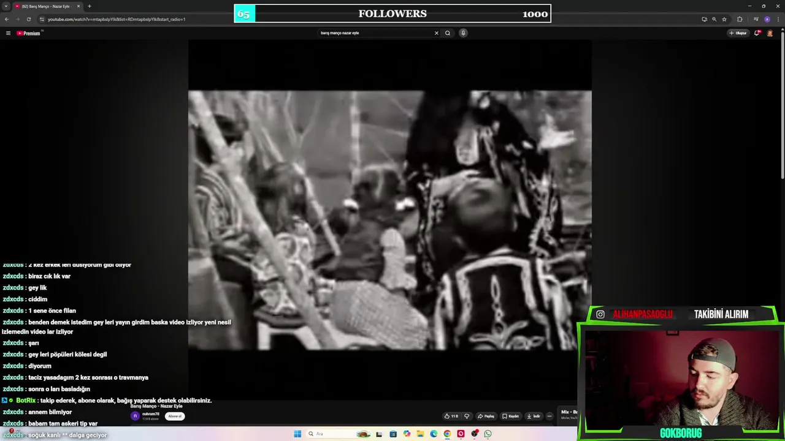
Task: Open Copilot icon on taskbar
Action: pos(407,434)
